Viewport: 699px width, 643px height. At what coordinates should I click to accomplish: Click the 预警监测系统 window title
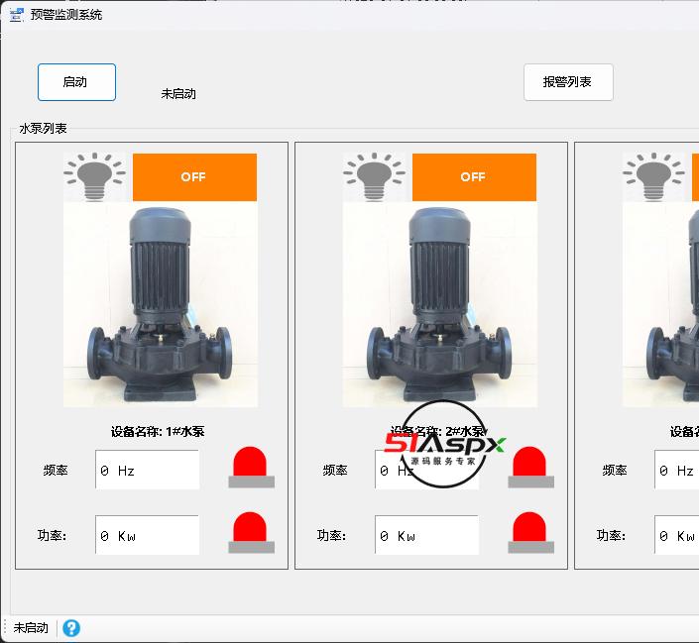tap(66, 15)
